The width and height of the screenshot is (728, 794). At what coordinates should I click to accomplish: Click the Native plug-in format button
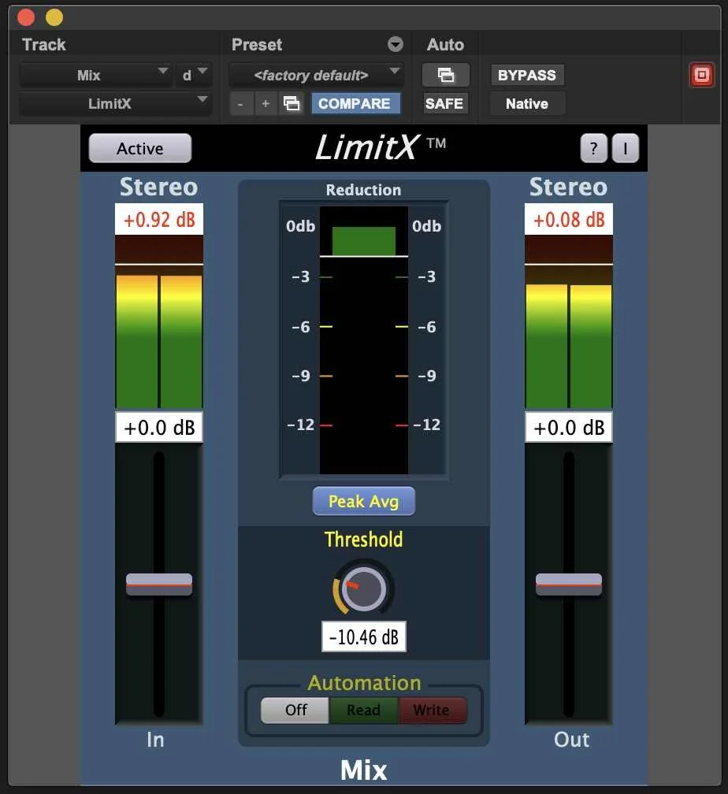pyautogui.click(x=527, y=104)
